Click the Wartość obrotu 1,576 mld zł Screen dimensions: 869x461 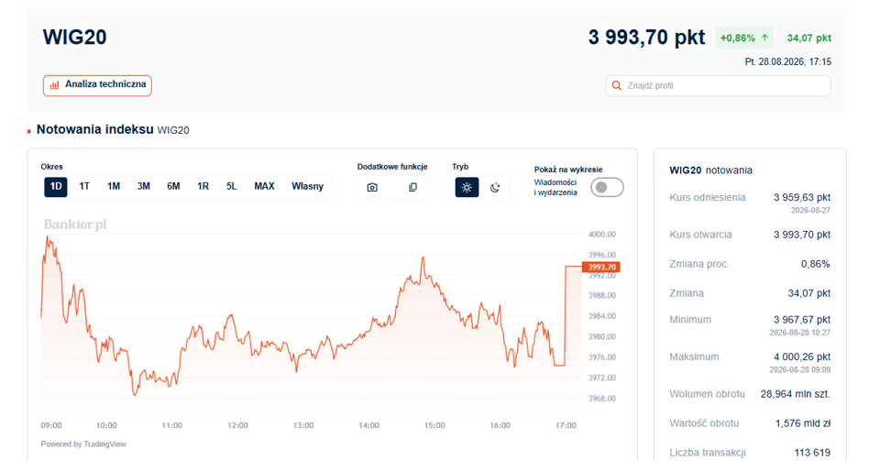point(802,423)
